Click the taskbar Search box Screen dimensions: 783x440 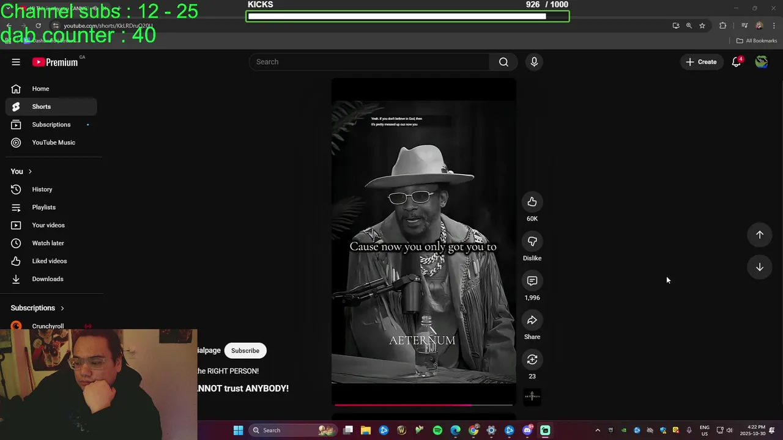294,430
